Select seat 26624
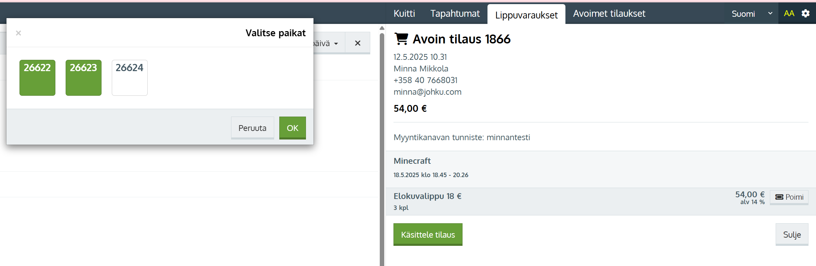816x266 pixels. pyautogui.click(x=130, y=78)
